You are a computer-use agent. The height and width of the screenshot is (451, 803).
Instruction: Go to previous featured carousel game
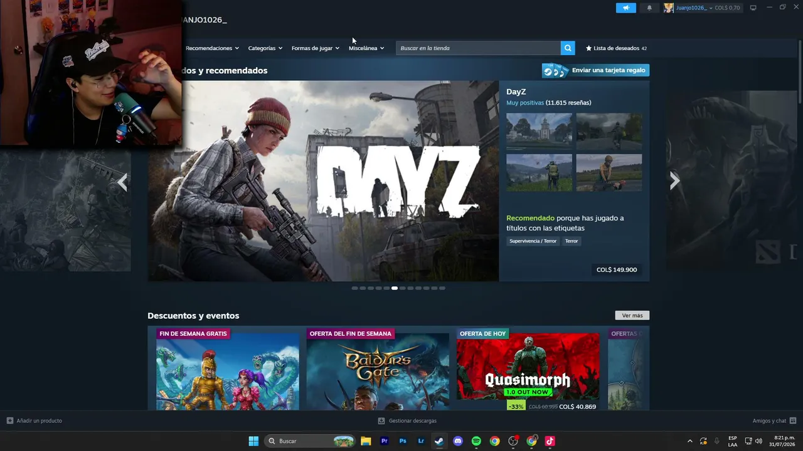point(122,182)
